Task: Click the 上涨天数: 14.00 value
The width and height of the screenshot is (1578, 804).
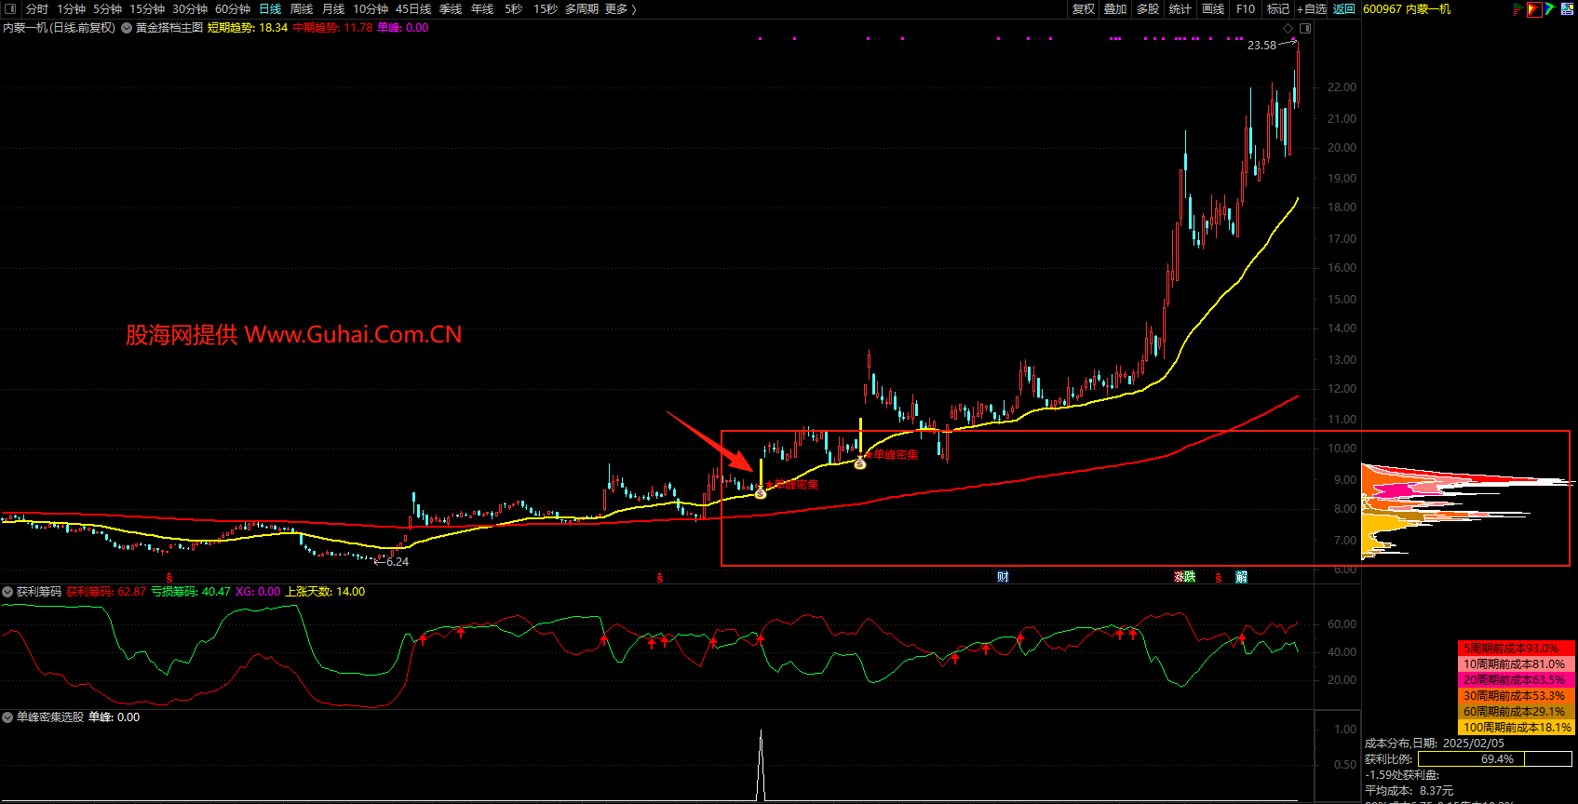Action: [x=325, y=592]
